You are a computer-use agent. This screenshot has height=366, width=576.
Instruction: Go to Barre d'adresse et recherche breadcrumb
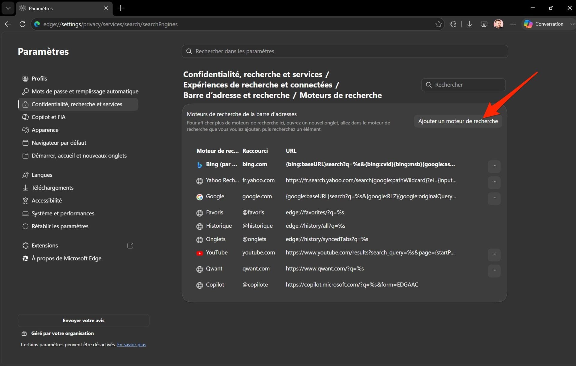click(236, 95)
